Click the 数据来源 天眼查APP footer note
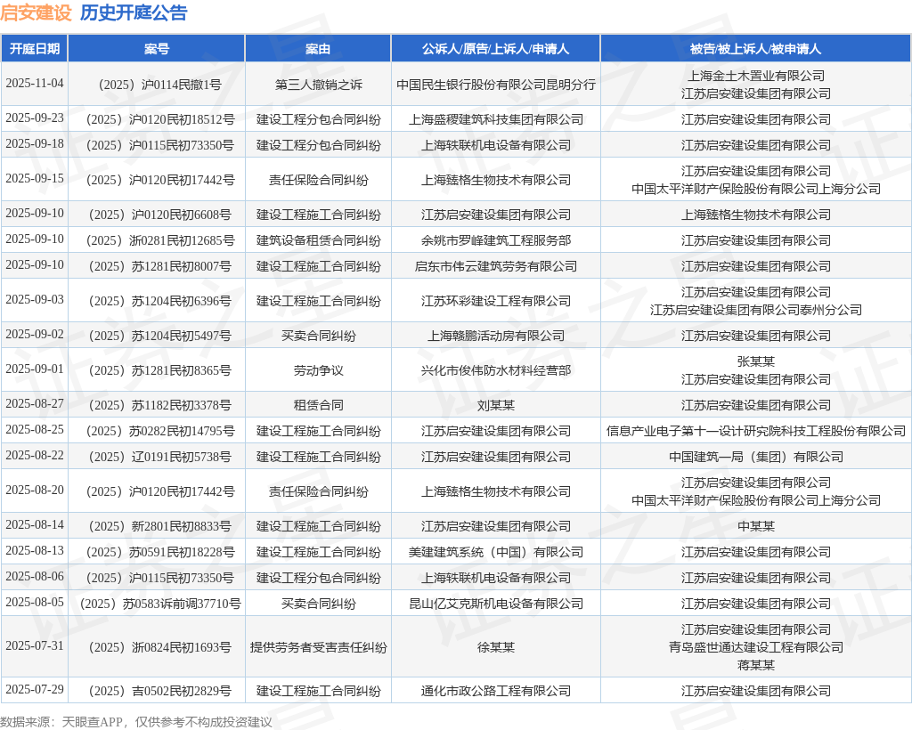The image size is (912, 730). tap(136, 722)
